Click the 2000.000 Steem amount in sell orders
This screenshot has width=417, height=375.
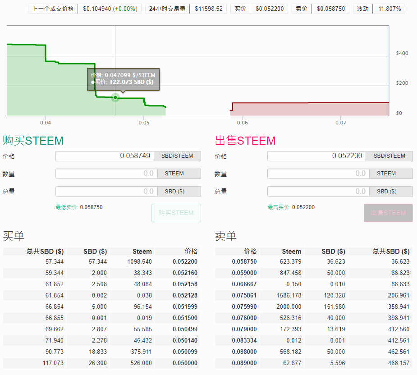(289, 306)
